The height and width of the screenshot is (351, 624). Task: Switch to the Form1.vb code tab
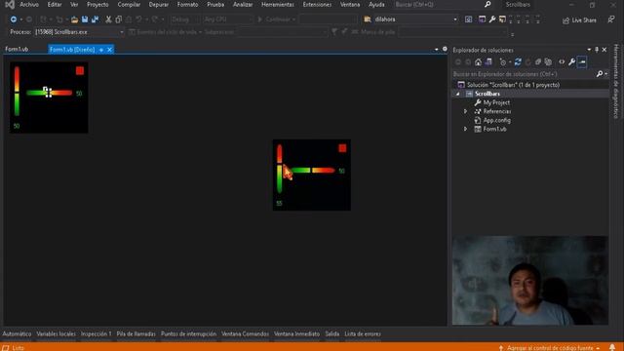click(x=17, y=50)
